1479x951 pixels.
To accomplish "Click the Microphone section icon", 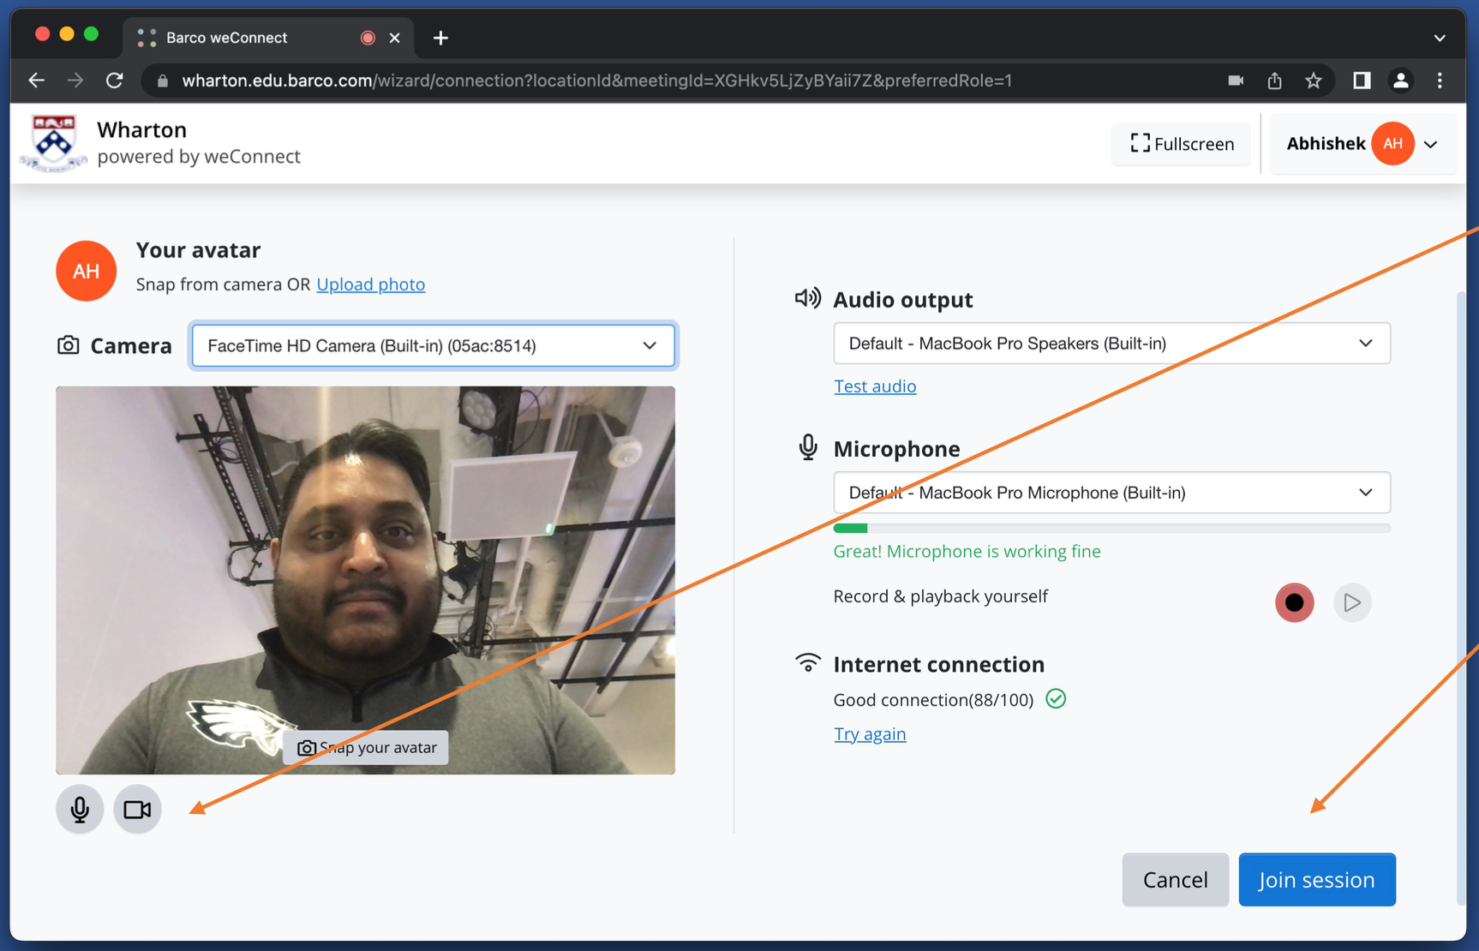I will coord(807,447).
